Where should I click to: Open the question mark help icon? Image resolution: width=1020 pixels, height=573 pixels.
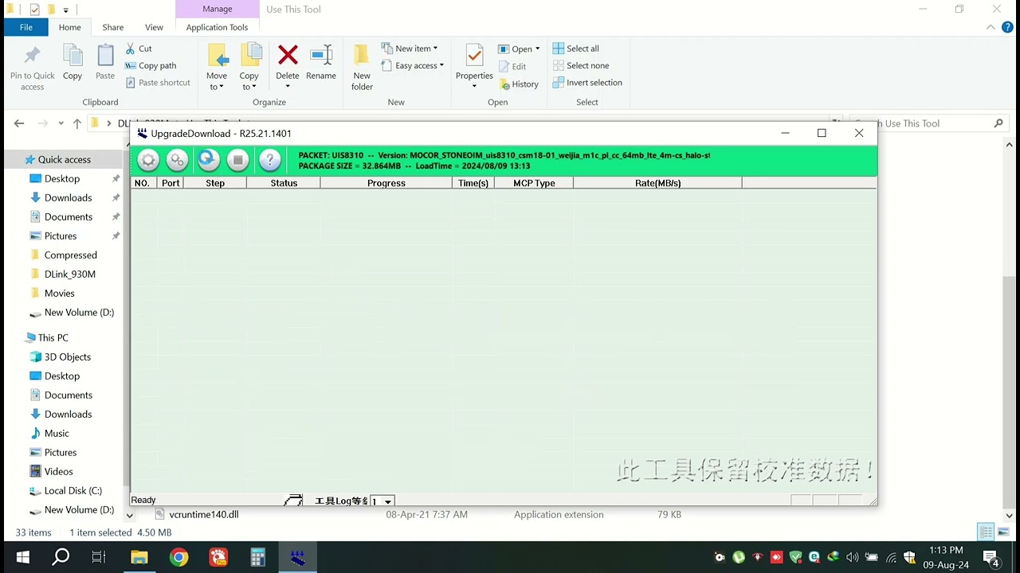tap(270, 160)
